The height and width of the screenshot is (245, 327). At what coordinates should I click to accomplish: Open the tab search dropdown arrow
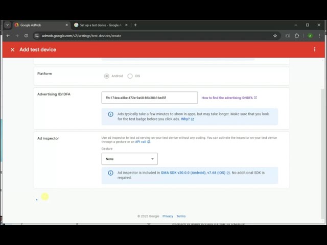coord(8,25)
